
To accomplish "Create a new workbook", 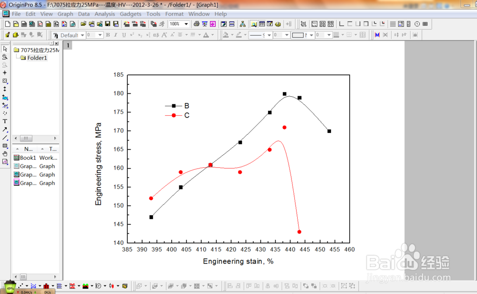I will [24, 24].
